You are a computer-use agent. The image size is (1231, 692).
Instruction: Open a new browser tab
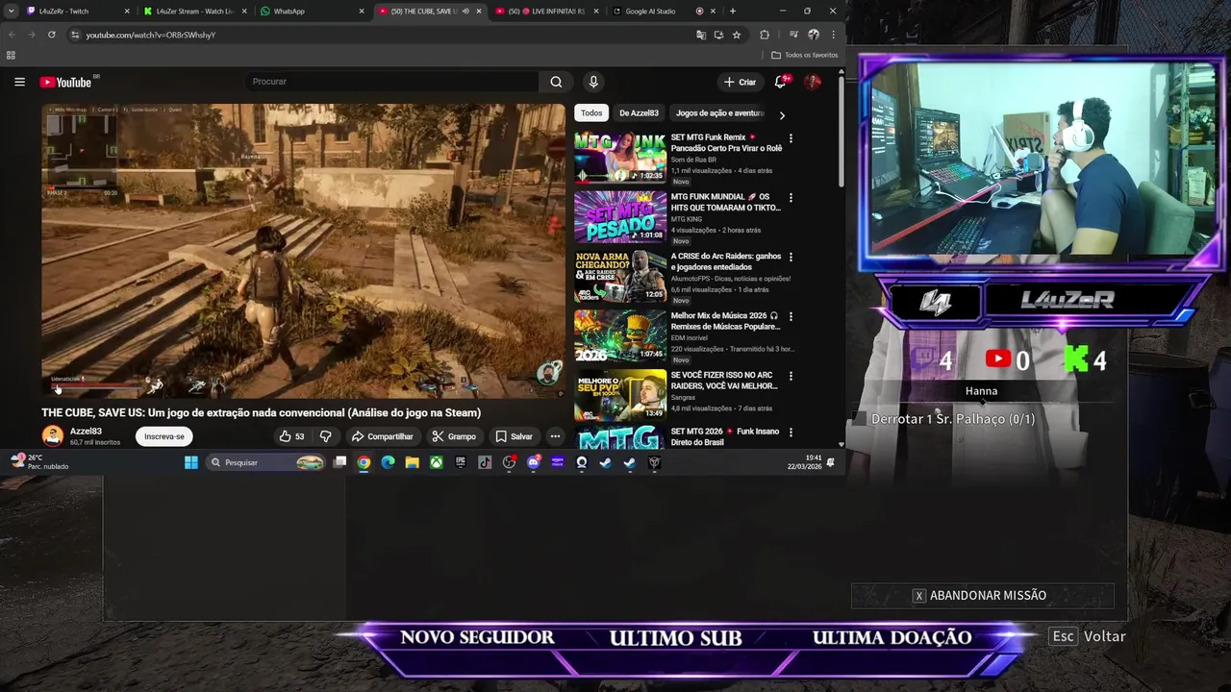click(x=733, y=12)
